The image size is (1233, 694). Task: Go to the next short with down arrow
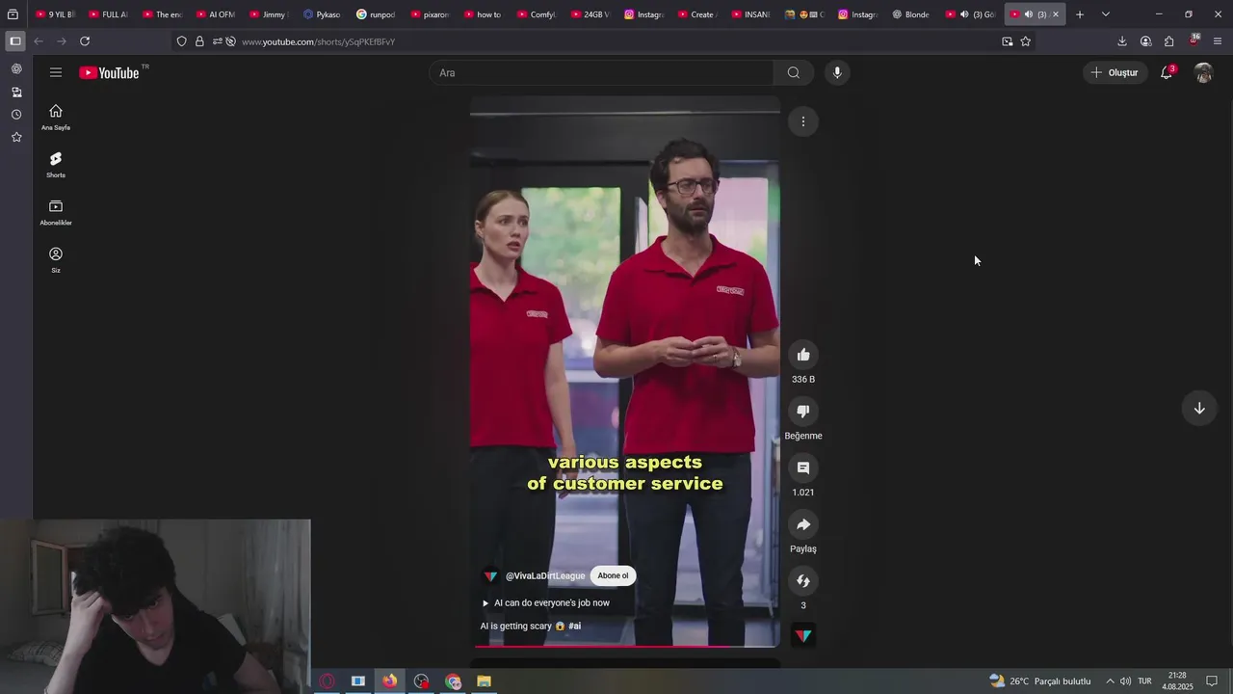(1199, 408)
